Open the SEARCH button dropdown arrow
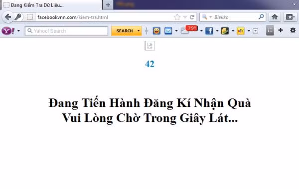The width and height of the screenshot is (299, 189). (139, 31)
